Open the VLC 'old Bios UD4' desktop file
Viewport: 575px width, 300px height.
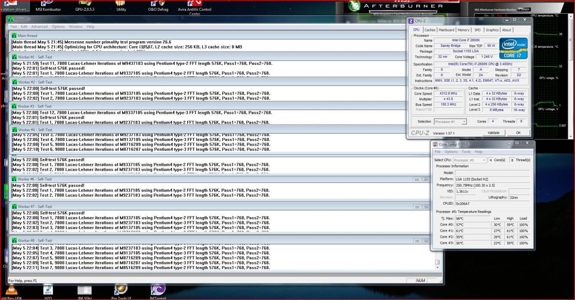click(x=11, y=292)
